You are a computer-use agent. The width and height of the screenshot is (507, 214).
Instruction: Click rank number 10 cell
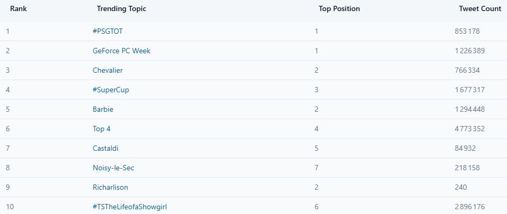[x=10, y=207]
